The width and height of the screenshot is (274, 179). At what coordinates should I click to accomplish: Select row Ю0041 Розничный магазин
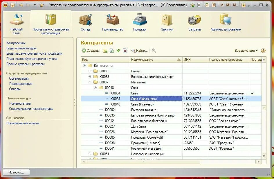pos(171,148)
